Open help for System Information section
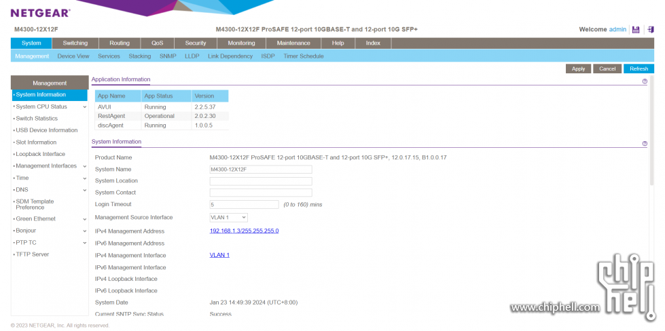 click(645, 144)
